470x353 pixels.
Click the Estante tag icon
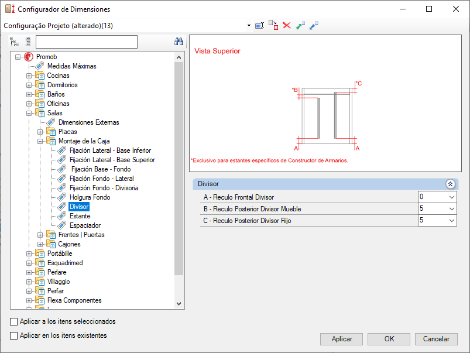pos(61,216)
